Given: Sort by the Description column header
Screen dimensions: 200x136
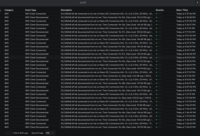Looking at the screenshot, I should coord(66,10).
